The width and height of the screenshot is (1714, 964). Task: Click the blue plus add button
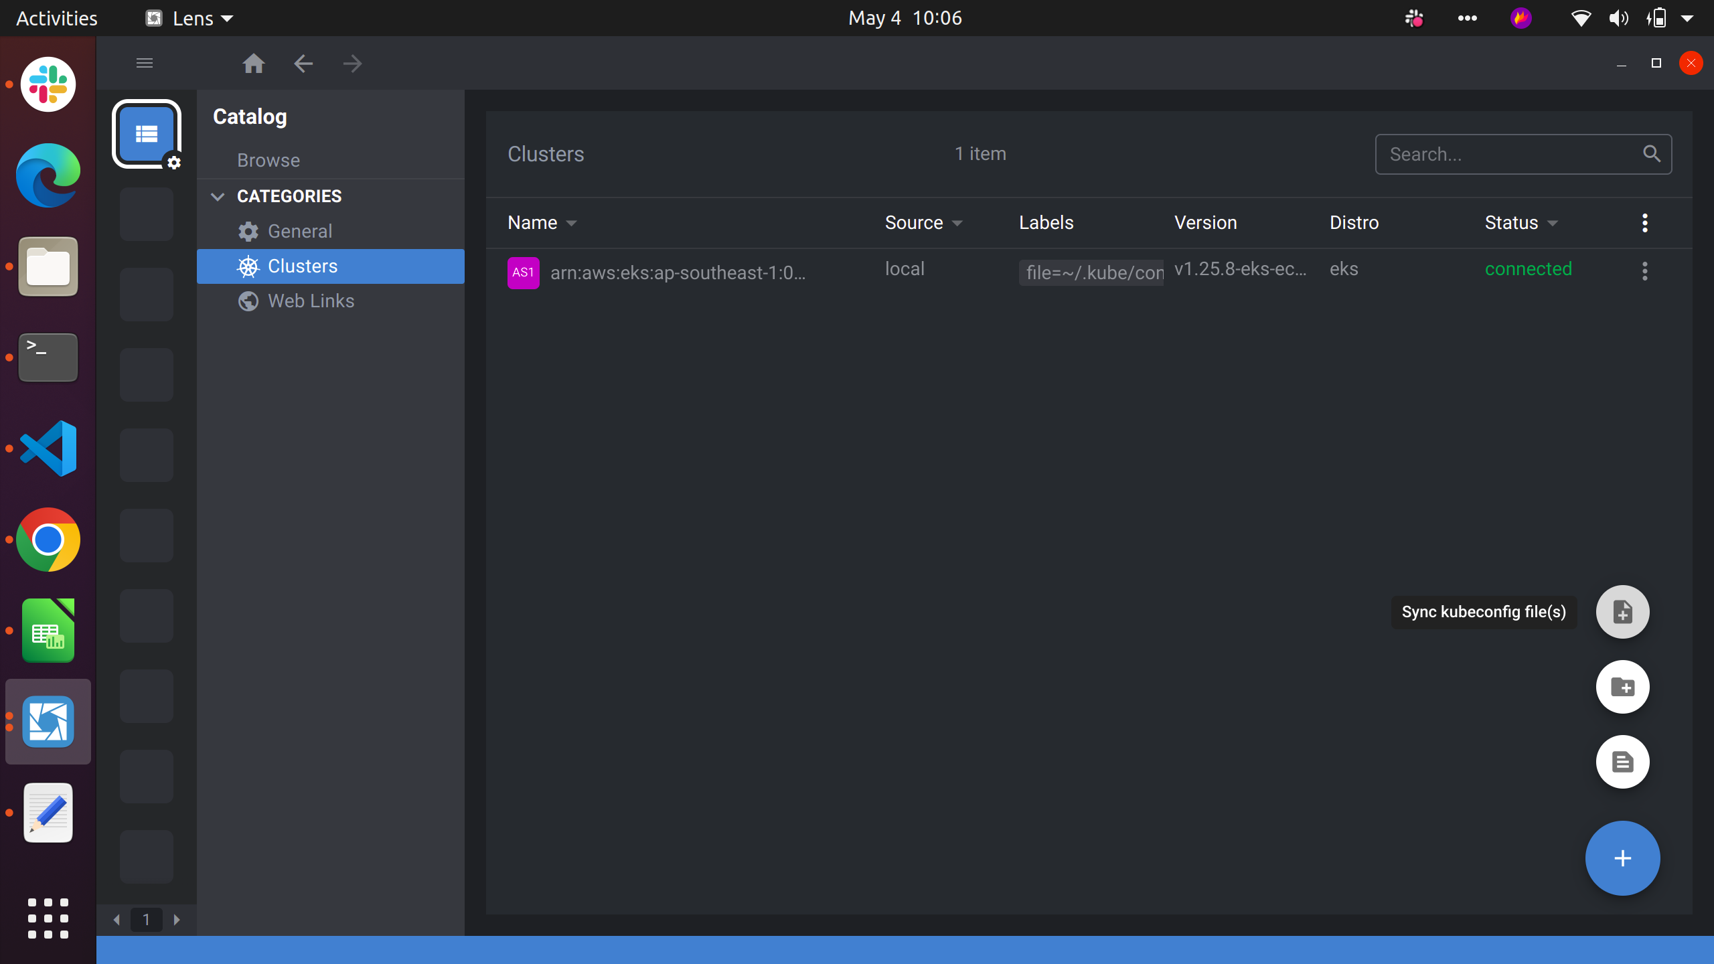(x=1622, y=858)
